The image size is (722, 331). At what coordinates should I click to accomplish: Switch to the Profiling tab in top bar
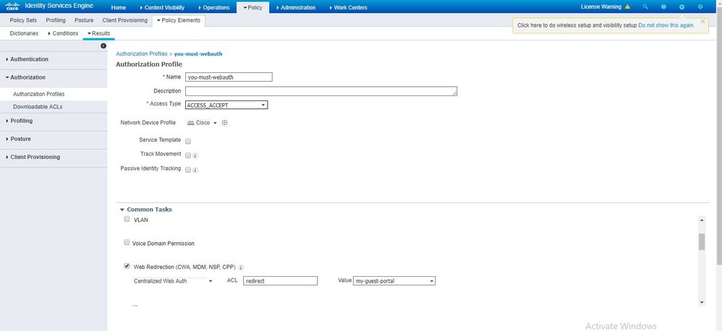56,20
